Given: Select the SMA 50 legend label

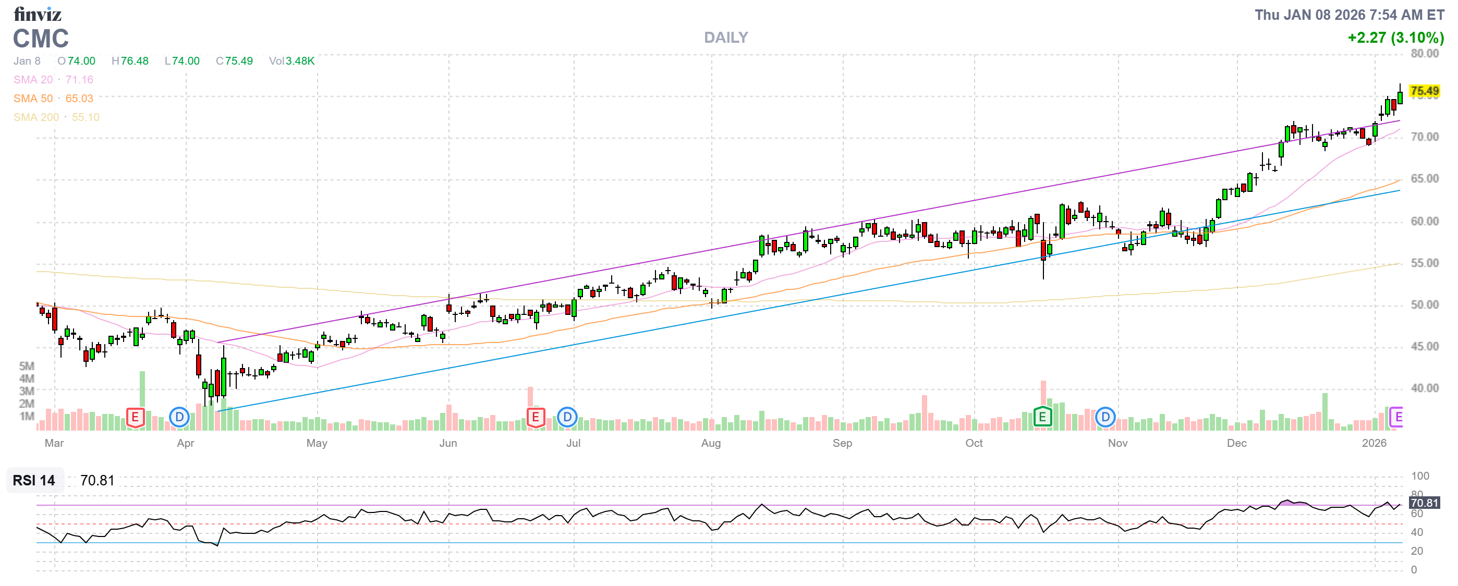Looking at the screenshot, I should [33, 99].
